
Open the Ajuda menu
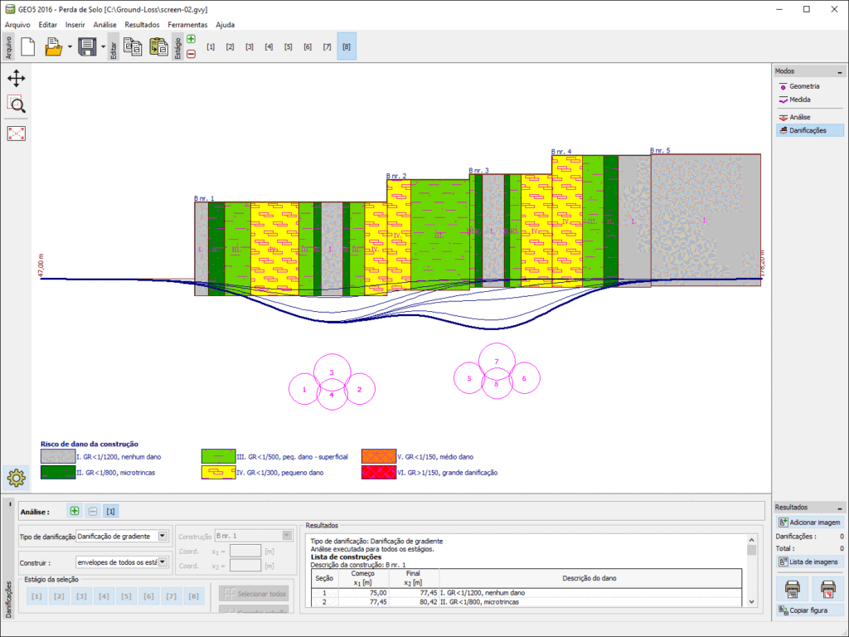tap(226, 24)
